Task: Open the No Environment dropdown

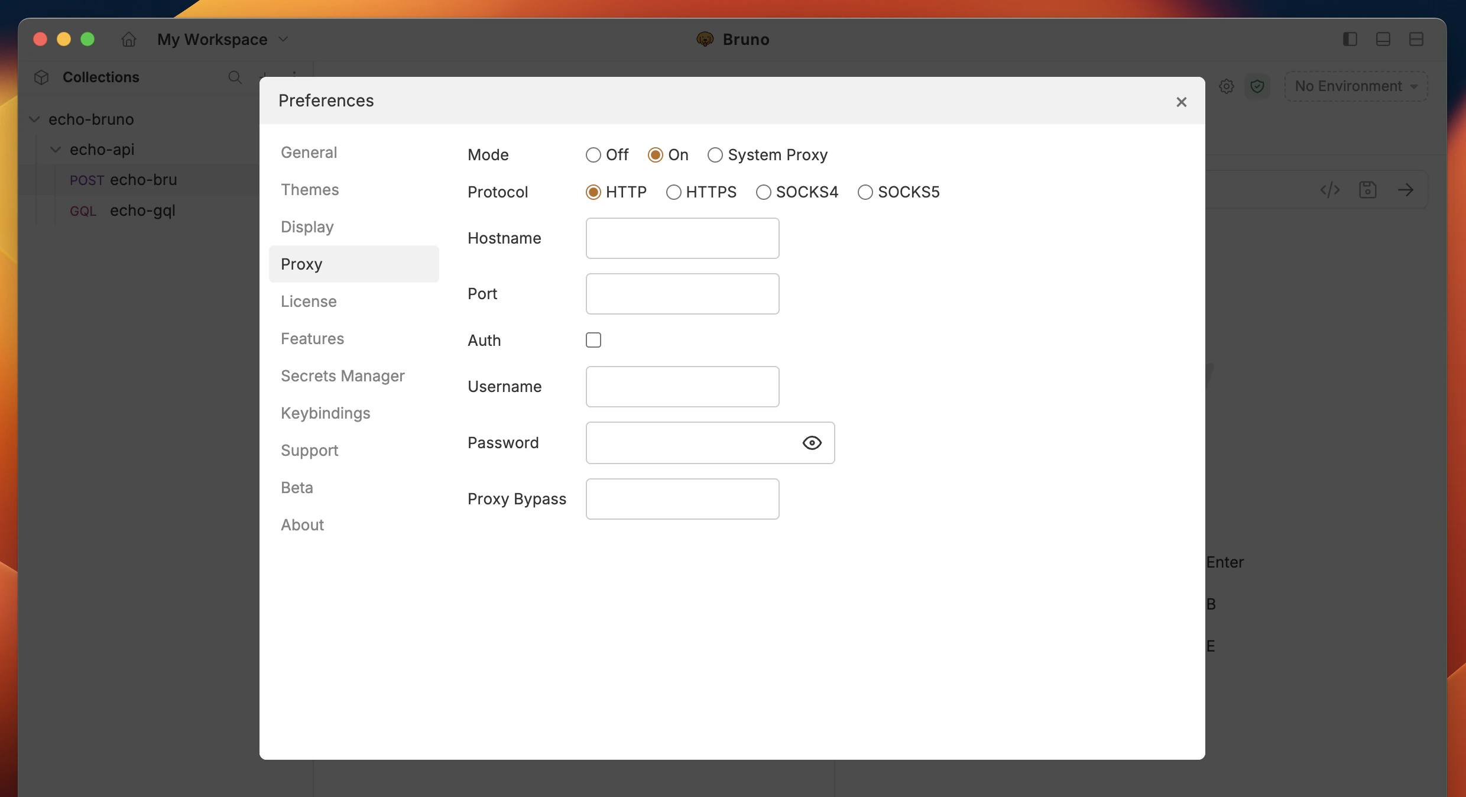Action: 1355,86
